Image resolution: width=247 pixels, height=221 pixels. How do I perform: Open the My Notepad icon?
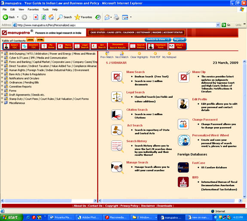(x=169, y=53)
